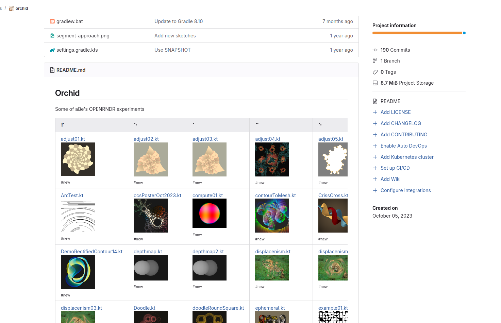The height and width of the screenshot is (323, 501).
Task: Open the compute01.kt gradient sphere thumbnail
Action: 210,213
